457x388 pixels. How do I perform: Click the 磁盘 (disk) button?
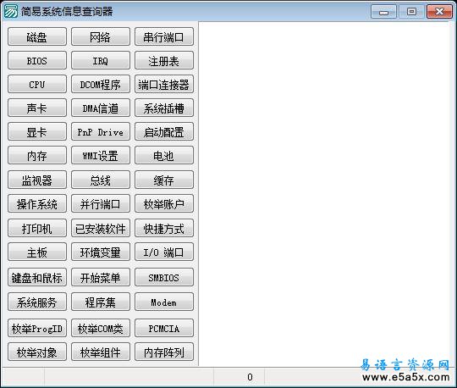[37, 36]
